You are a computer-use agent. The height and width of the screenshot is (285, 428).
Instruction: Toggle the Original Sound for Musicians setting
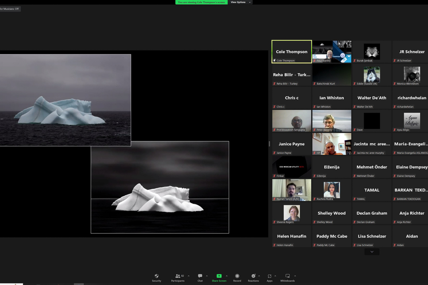pos(10,9)
